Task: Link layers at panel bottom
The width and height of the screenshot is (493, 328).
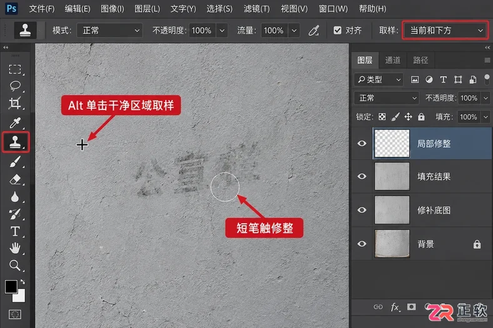Action: (x=378, y=307)
